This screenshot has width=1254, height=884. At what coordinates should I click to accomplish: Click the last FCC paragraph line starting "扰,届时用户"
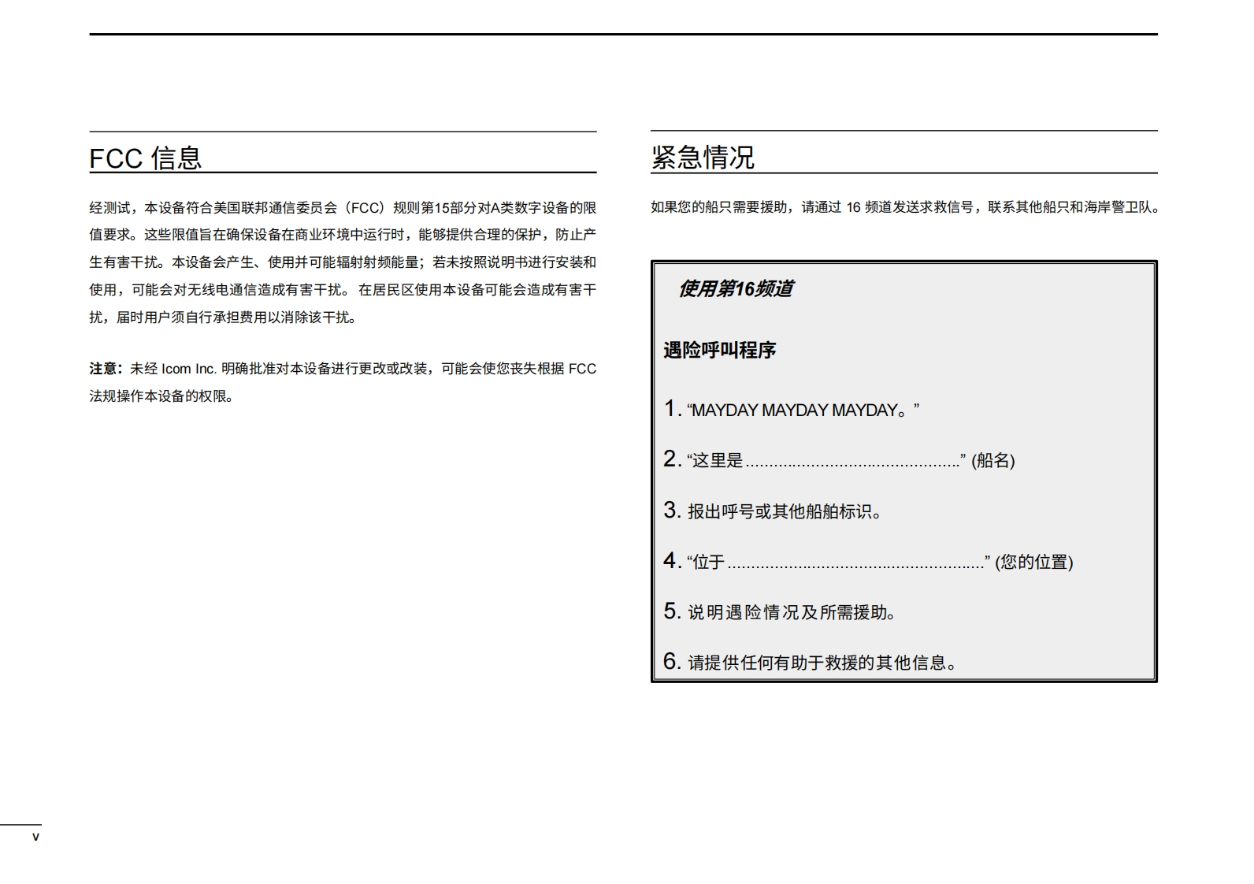point(224,318)
